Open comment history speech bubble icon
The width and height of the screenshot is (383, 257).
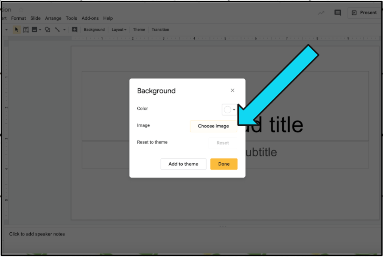338,13
